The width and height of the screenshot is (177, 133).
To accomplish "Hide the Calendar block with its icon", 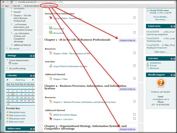I will tap(31, 76).
